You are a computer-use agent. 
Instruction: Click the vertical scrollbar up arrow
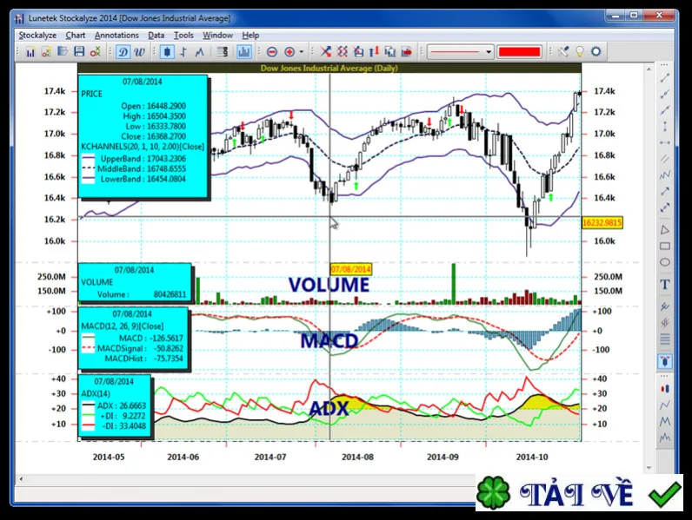pos(649,69)
